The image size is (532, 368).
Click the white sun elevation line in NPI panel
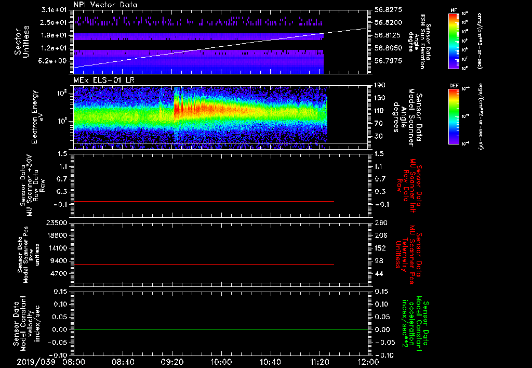[x=221, y=48]
